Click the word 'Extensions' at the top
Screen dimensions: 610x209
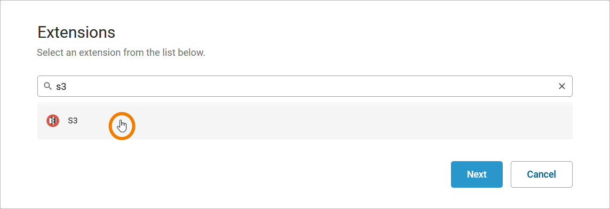pos(76,32)
